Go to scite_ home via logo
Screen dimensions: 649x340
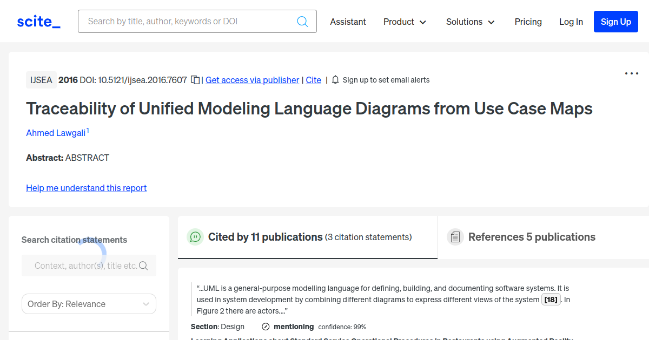[38, 22]
